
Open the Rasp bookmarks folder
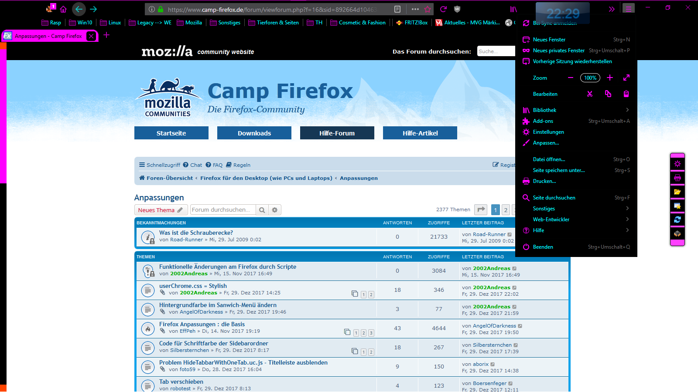[51, 23]
